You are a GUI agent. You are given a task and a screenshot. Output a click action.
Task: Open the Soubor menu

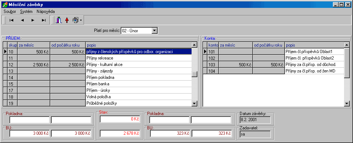click(x=10, y=11)
